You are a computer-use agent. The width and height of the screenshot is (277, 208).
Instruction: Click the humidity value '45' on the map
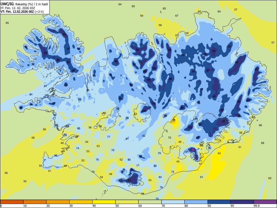pos(178,161)
